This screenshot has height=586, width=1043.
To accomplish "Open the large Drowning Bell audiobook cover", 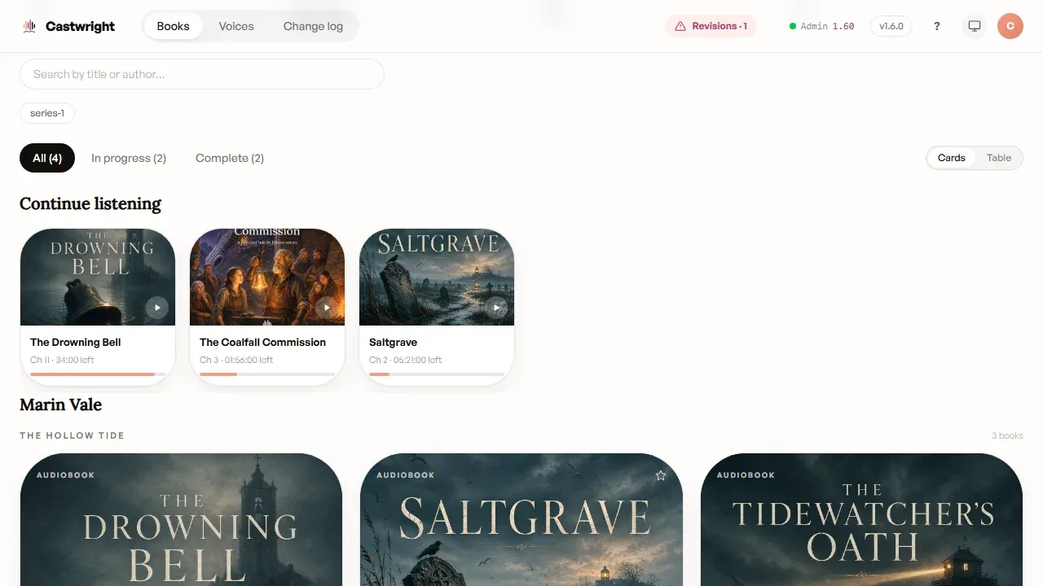I will [181, 519].
